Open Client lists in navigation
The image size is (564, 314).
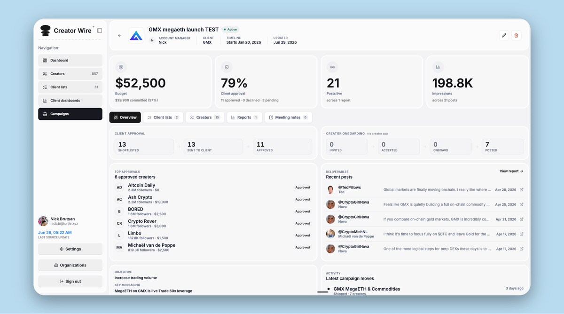point(70,87)
